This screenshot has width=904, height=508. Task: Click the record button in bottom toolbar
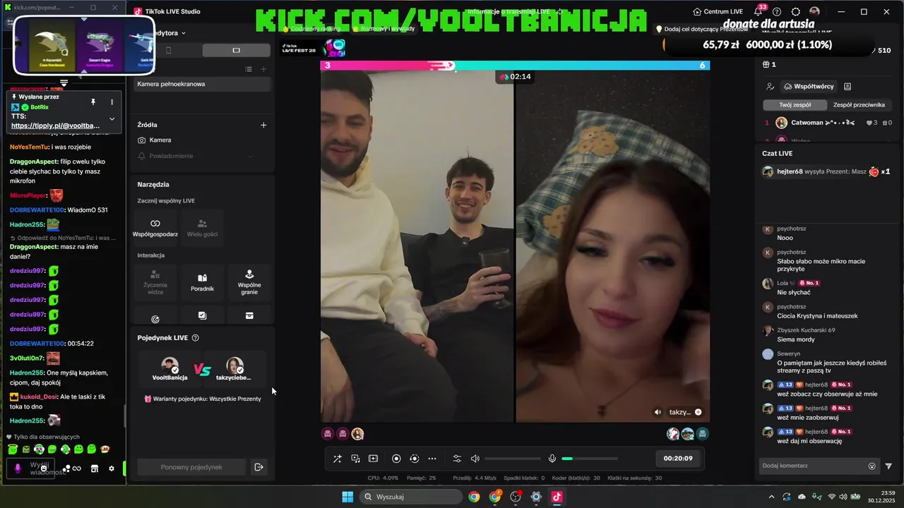[x=396, y=459]
